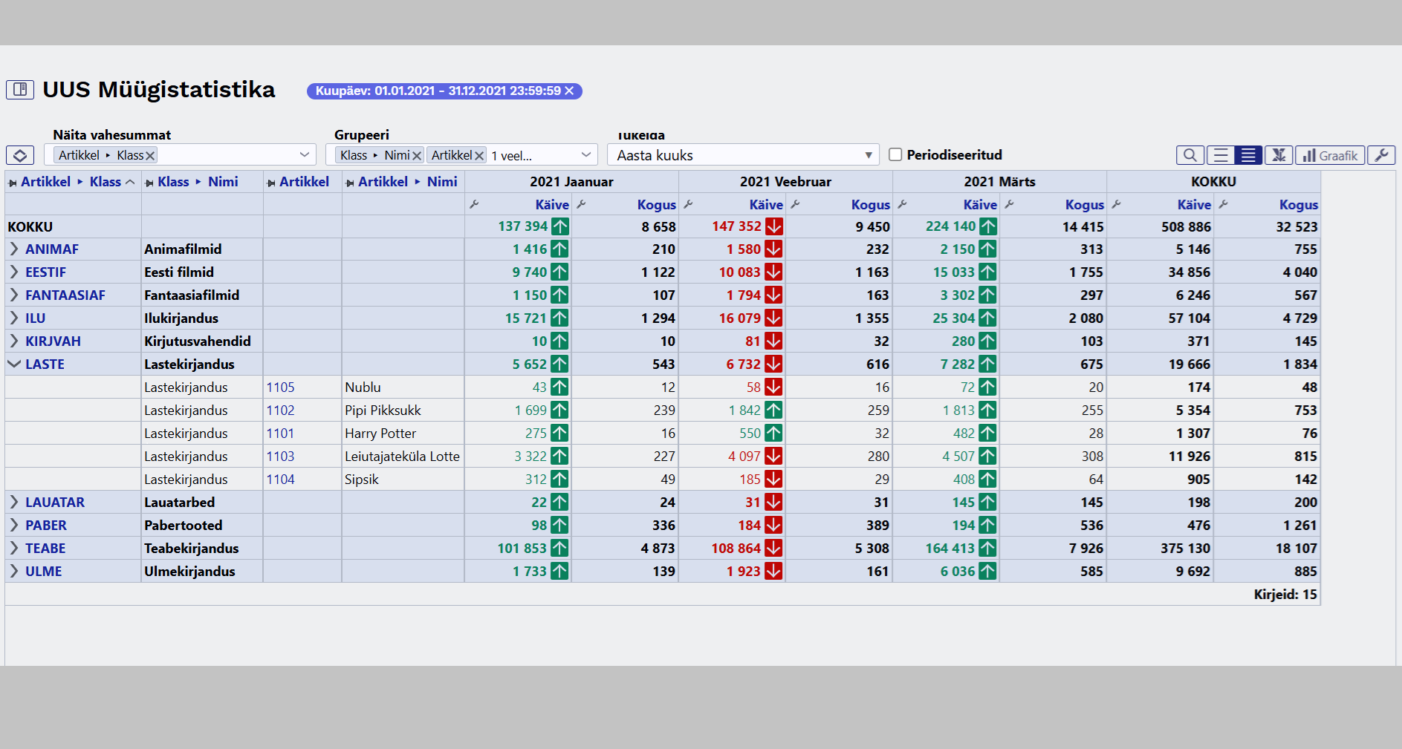The width and height of the screenshot is (1402, 749).
Task: Enable the Periodiseeritud checkbox
Action: (x=895, y=154)
